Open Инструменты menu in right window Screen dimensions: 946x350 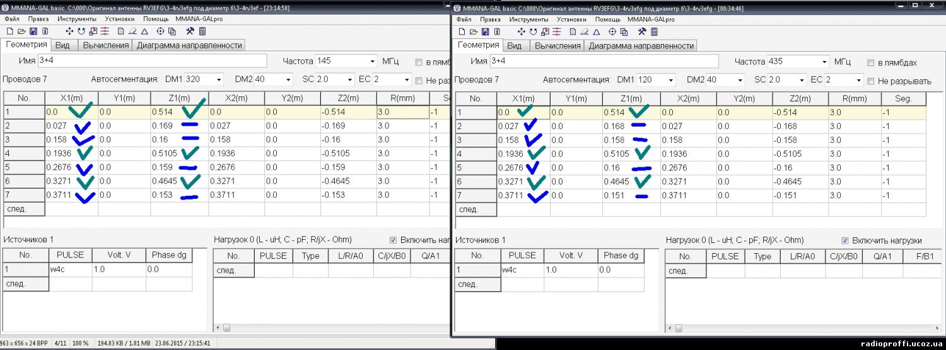(x=528, y=20)
